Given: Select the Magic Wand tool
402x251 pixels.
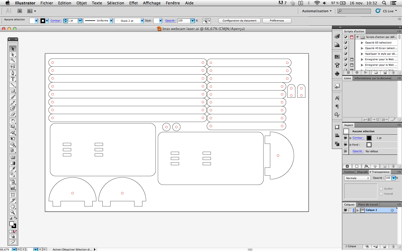Looking at the screenshot, I should 13,60.
